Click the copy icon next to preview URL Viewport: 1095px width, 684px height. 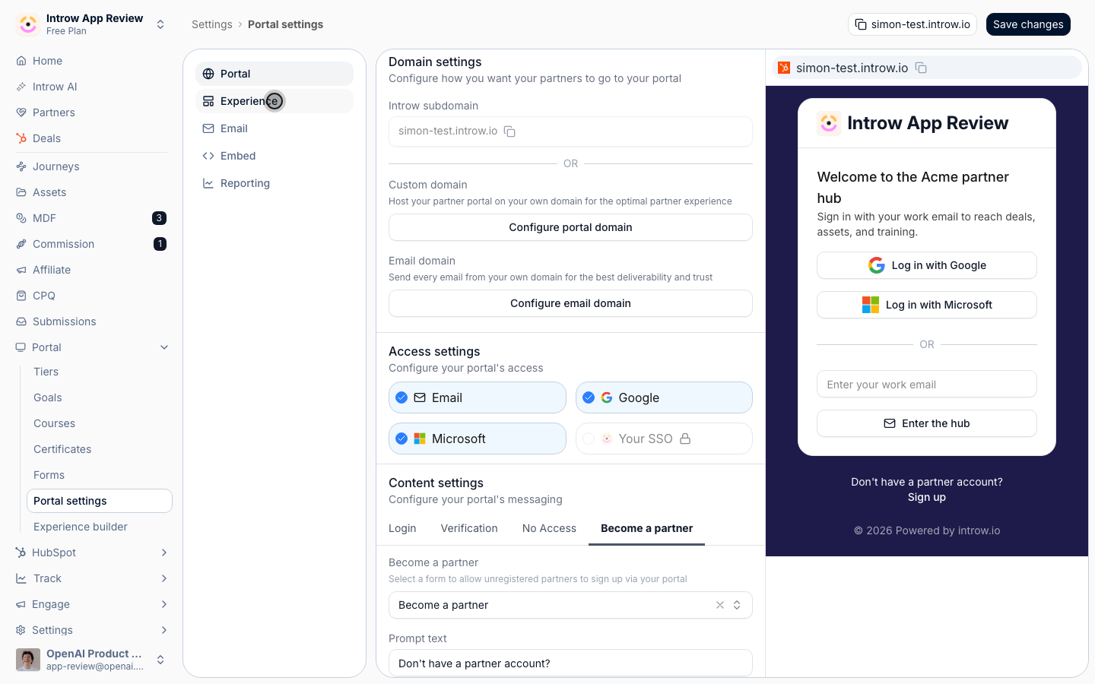tap(921, 68)
